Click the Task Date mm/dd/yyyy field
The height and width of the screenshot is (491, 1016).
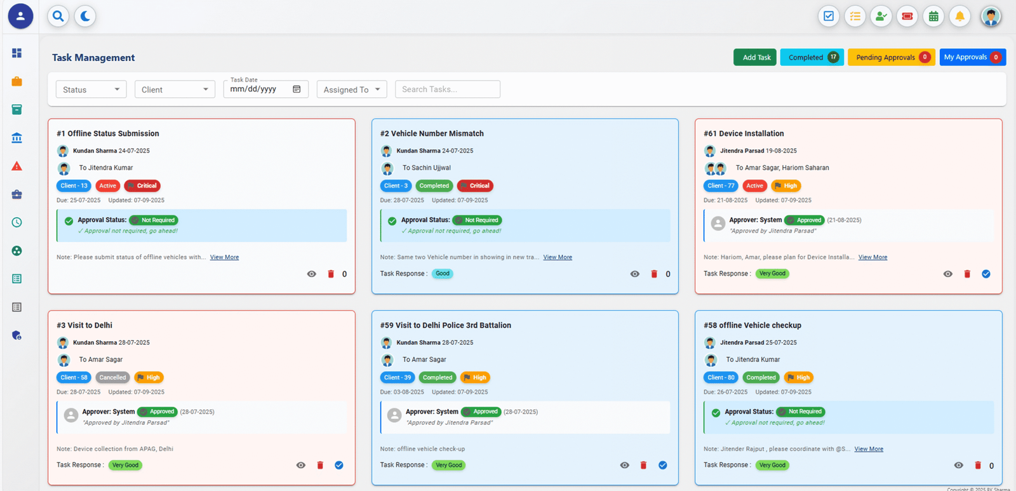265,89
